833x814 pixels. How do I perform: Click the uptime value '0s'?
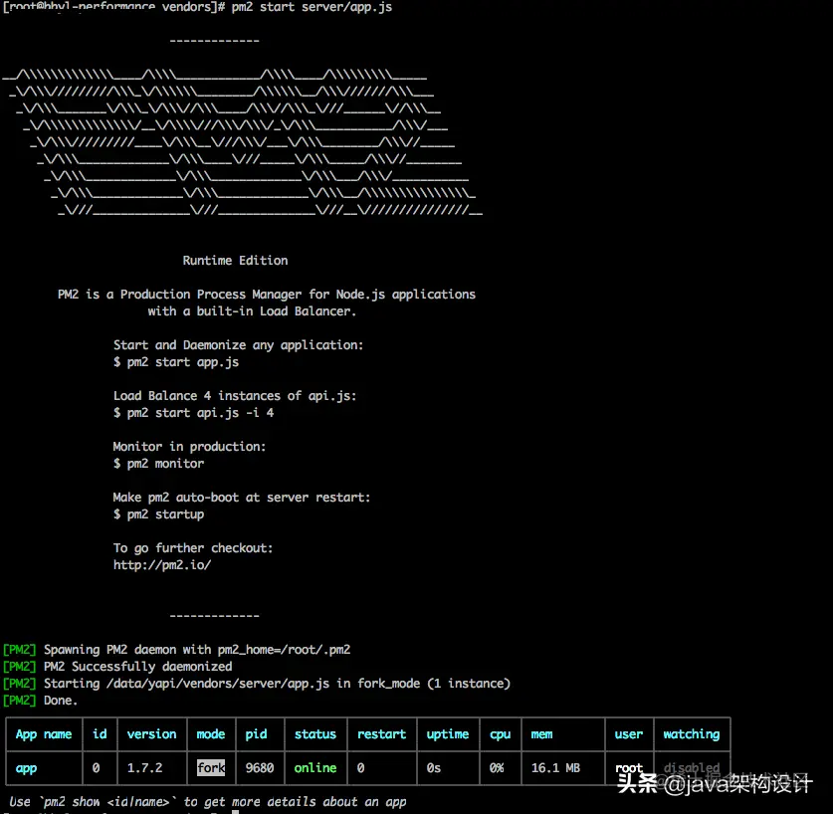point(434,768)
